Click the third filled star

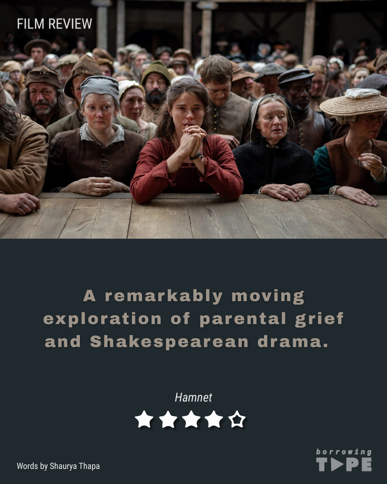[191, 419]
